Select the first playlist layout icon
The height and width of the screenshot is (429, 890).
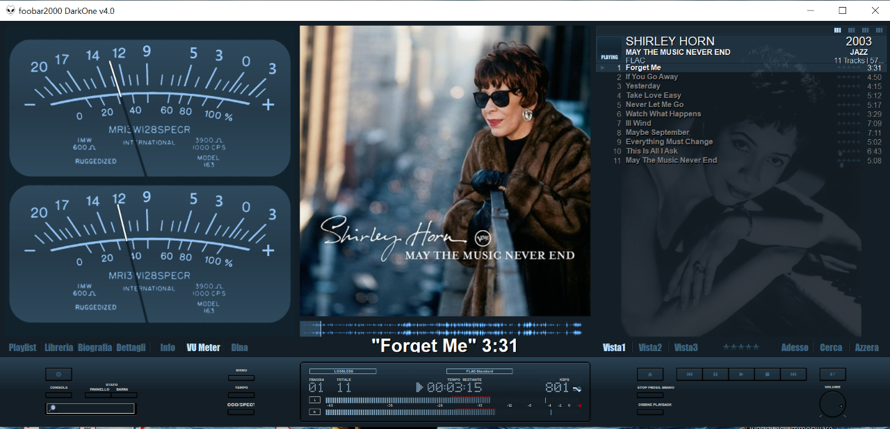pyautogui.click(x=838, y=30)
